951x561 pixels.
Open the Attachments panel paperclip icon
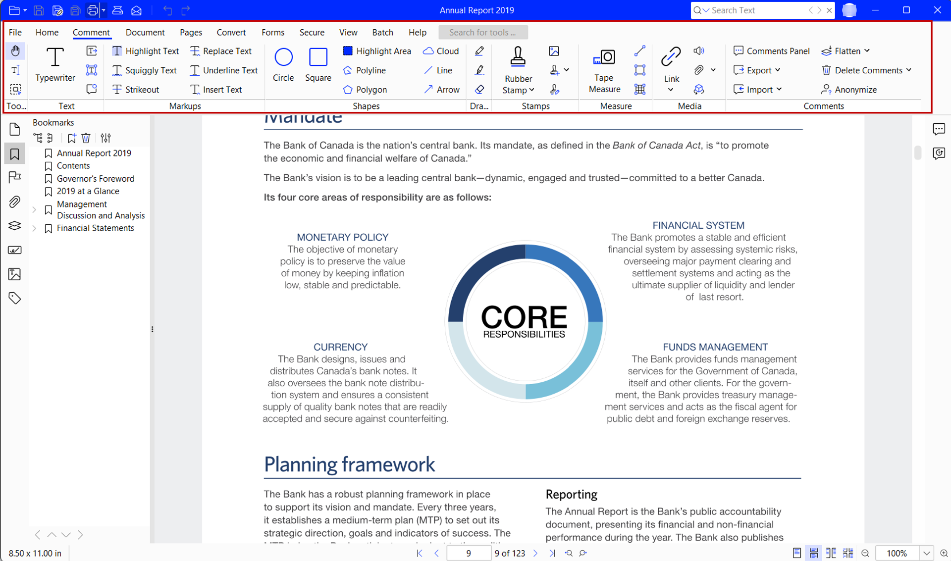(x=15, y=202)
